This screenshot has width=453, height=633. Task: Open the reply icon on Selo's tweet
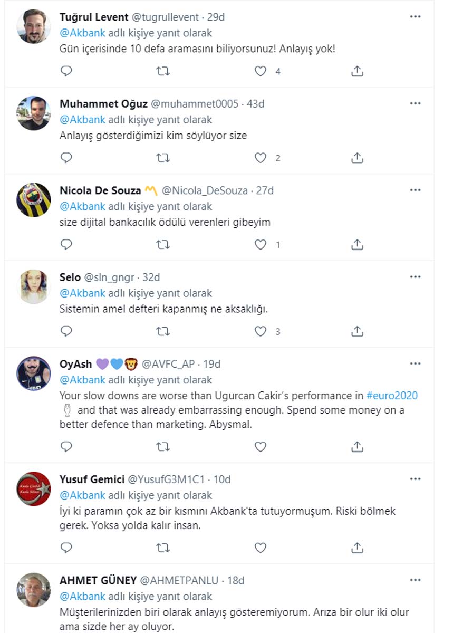click(x=66, y=331)
